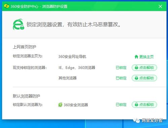
Task: Click the 360安全浏览器 icon in default browser row
Action: click(60, 105)
